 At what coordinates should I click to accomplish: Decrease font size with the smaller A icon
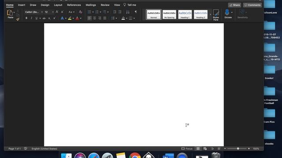point(62,12)
